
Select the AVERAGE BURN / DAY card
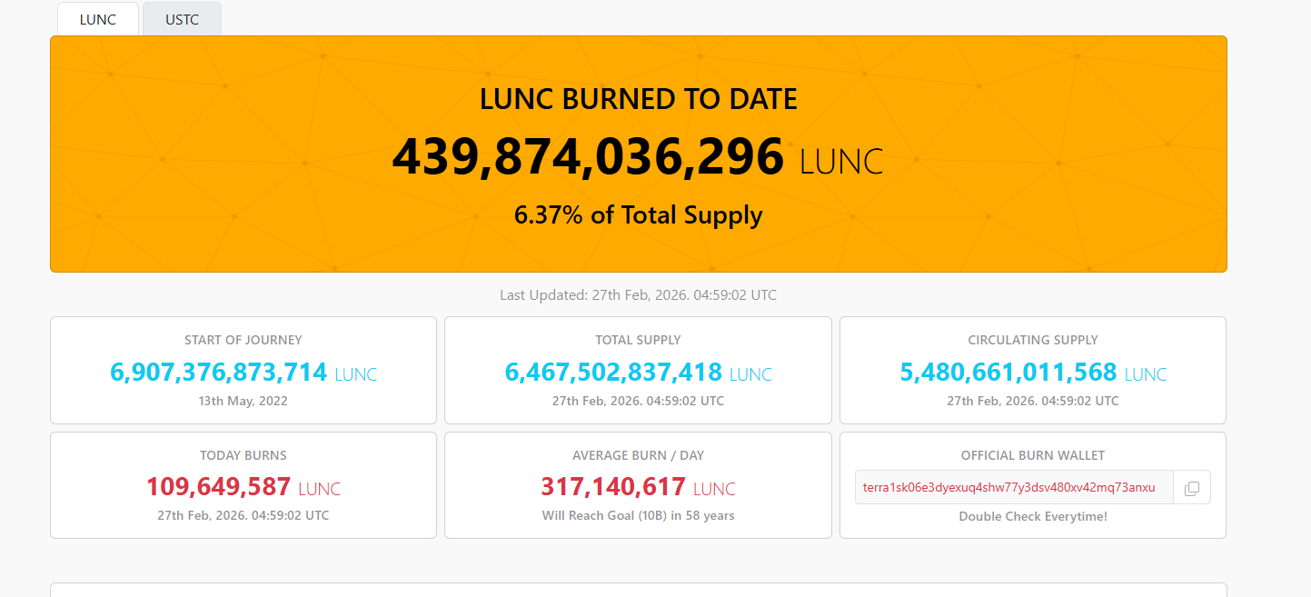638,485
